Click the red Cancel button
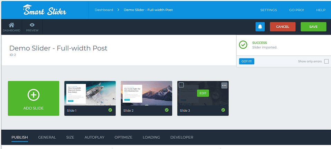The height and width of the screenshot is (149, 331). pyautogui.click(x=283, y=27)
